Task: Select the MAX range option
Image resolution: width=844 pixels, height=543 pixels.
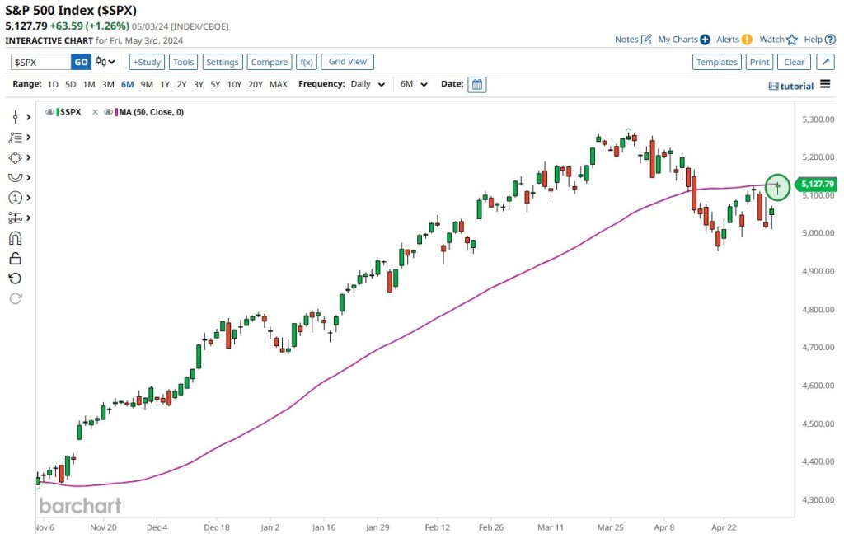Action: [279, 84]
